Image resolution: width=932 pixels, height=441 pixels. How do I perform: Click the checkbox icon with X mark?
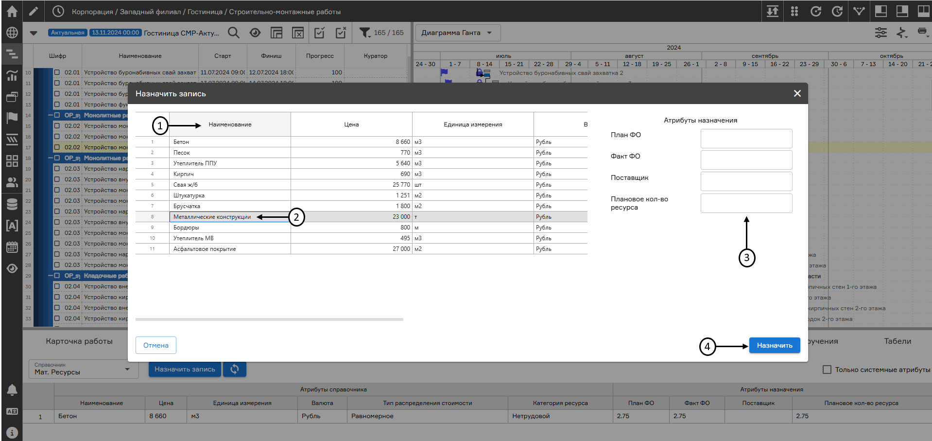tap(341, 33)
